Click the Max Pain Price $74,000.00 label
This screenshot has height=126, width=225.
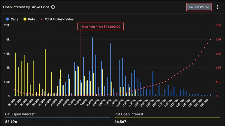pyautogui.click(x=101, y=27)
